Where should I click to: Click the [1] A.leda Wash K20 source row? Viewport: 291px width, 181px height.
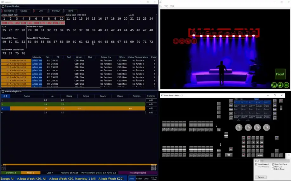pyautogui.click(x=16, y=61)
